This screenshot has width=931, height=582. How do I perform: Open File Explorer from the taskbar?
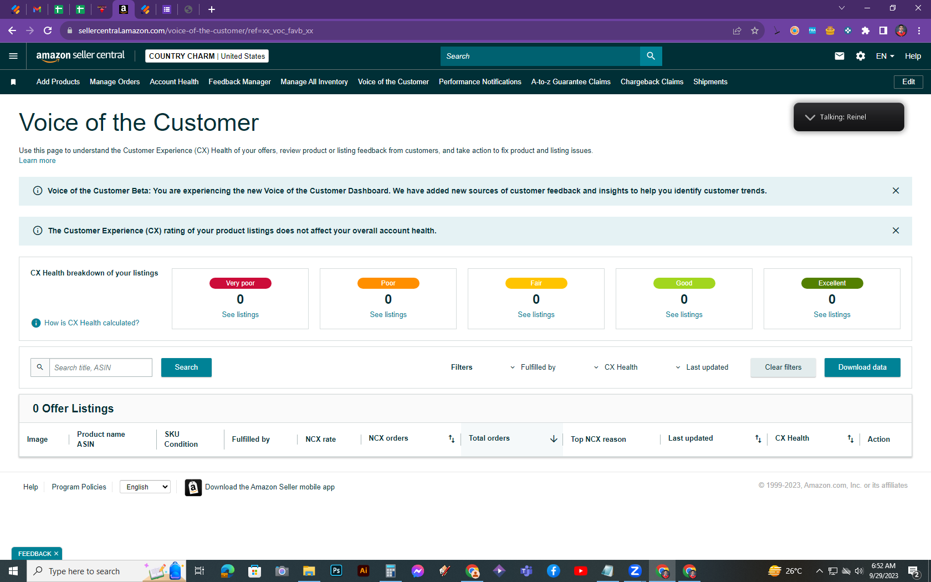tap(309, 571)
